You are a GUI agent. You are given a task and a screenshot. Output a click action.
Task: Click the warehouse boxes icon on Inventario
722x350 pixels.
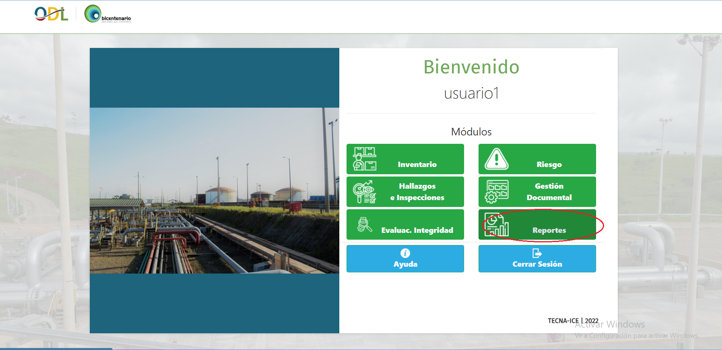coord(364,159)
